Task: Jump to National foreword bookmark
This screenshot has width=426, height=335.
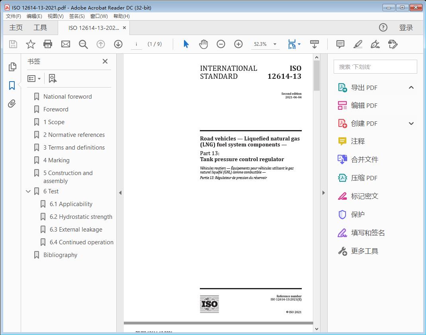Action: point(67,97)
